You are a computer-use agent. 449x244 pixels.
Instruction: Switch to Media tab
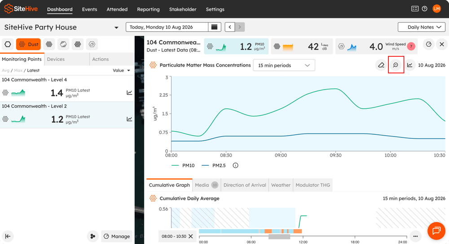(x=207, y=185)
